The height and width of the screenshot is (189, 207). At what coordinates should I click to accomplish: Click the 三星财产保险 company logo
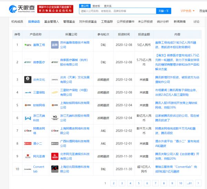coord(55,92)
